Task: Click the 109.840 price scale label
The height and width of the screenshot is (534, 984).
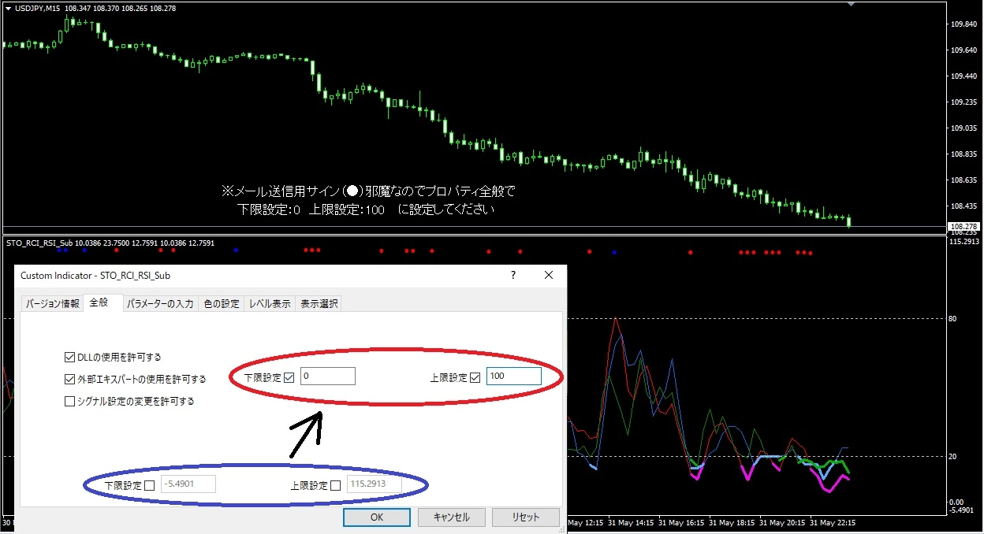Action: (965, 24)
